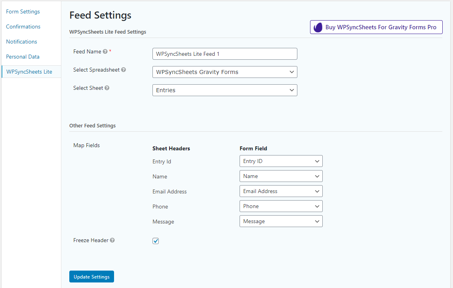The height and width of the screenshot is (288, 453).
Task: Click the purple logo in Buy Pro button
Action: (x=318, y=27)
